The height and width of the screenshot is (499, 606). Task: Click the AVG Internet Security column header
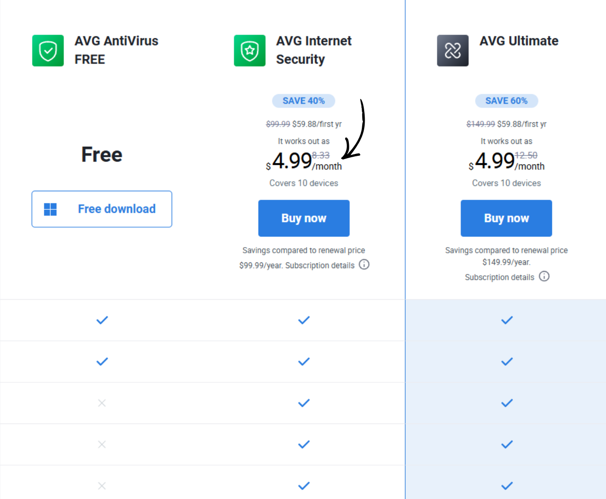(x=314, y=50)
